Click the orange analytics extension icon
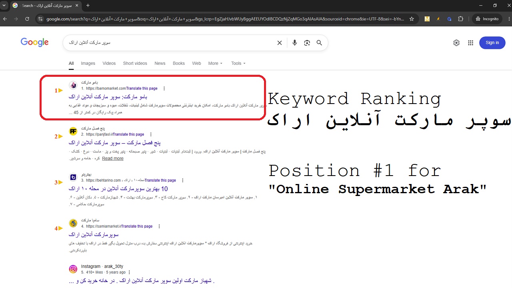The image size is (512, 288). point(438,19)
